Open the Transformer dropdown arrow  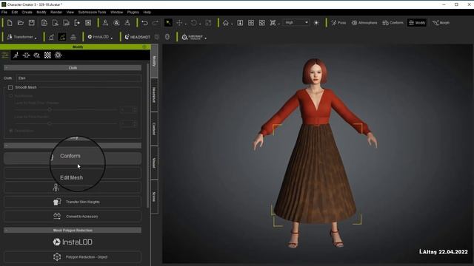click(x=36, y=38)
